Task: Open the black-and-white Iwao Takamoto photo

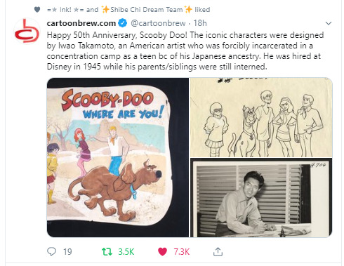Action: (x=261, y=198)
